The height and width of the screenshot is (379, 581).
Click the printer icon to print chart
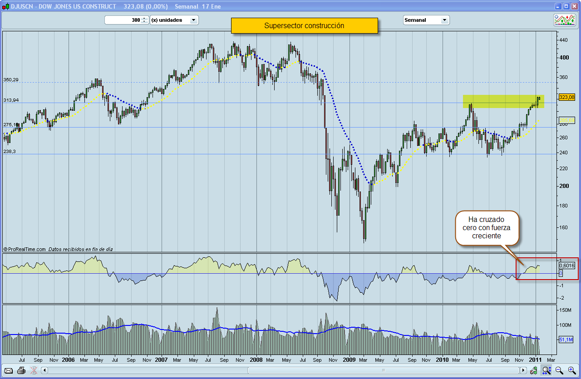[21, 370]
